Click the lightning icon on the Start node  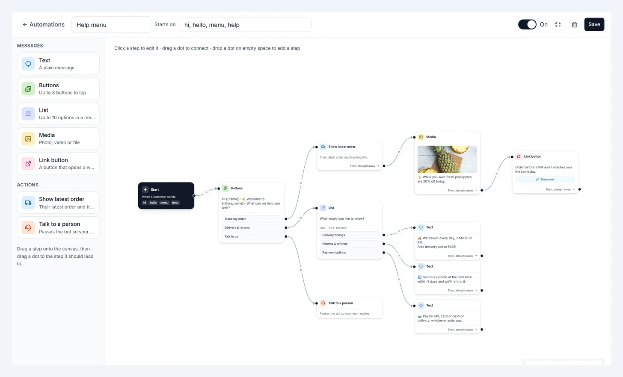[145, 189]
